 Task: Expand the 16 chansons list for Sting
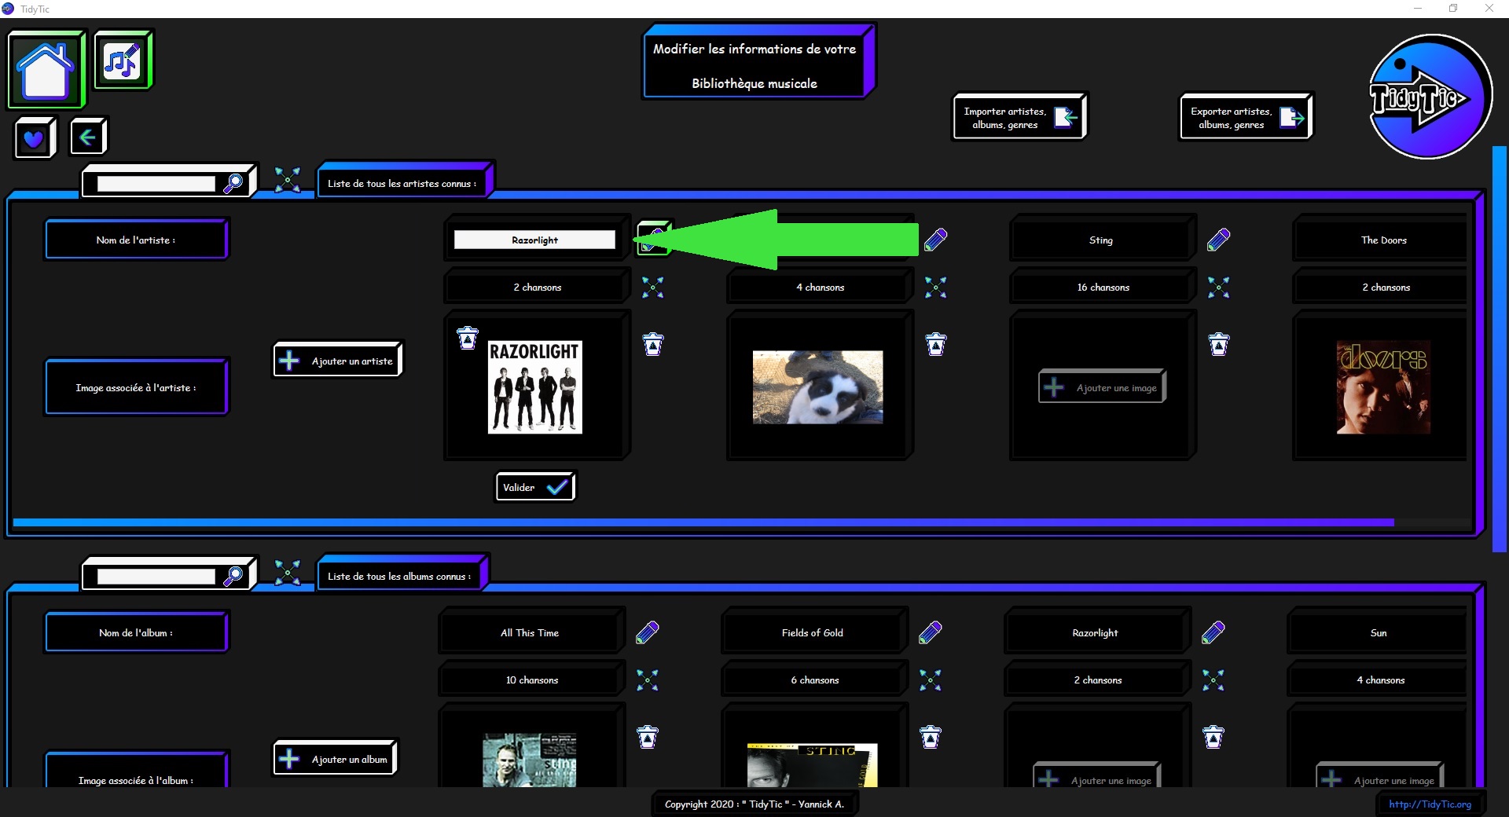(1218, 288)
